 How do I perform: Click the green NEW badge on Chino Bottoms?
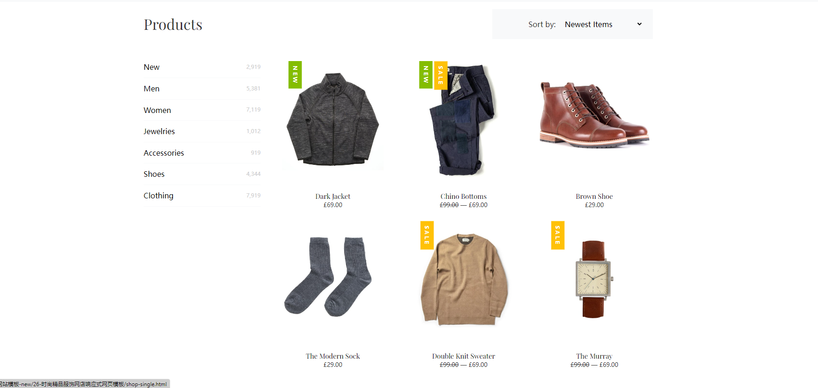[x=426, y=75]
